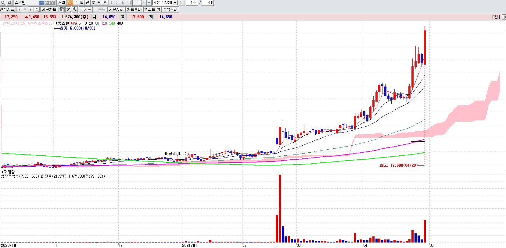Click the 휴스틸 stock name field
This screenshot has width=506, height=248.
click(x=26, y=3)
